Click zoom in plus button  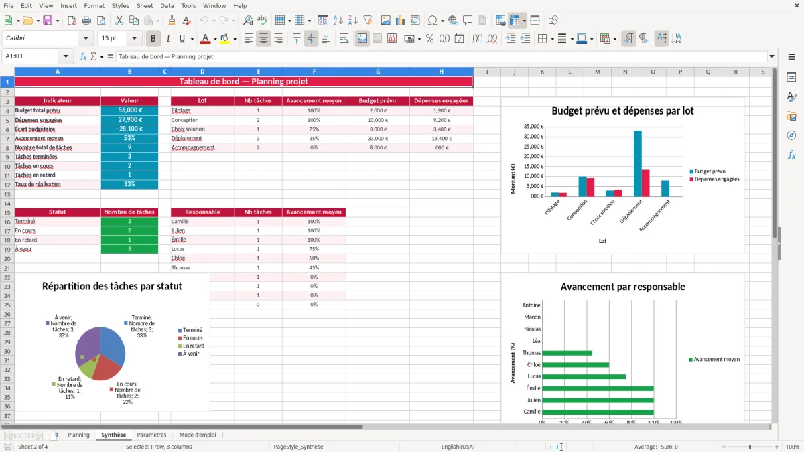[x=777, y=447]
